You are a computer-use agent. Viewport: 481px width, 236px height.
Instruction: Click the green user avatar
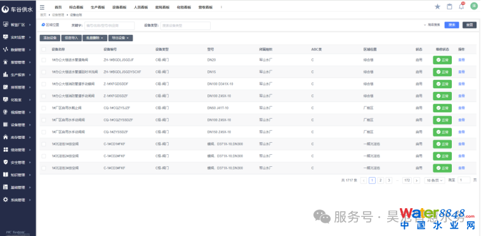[474, 6]
